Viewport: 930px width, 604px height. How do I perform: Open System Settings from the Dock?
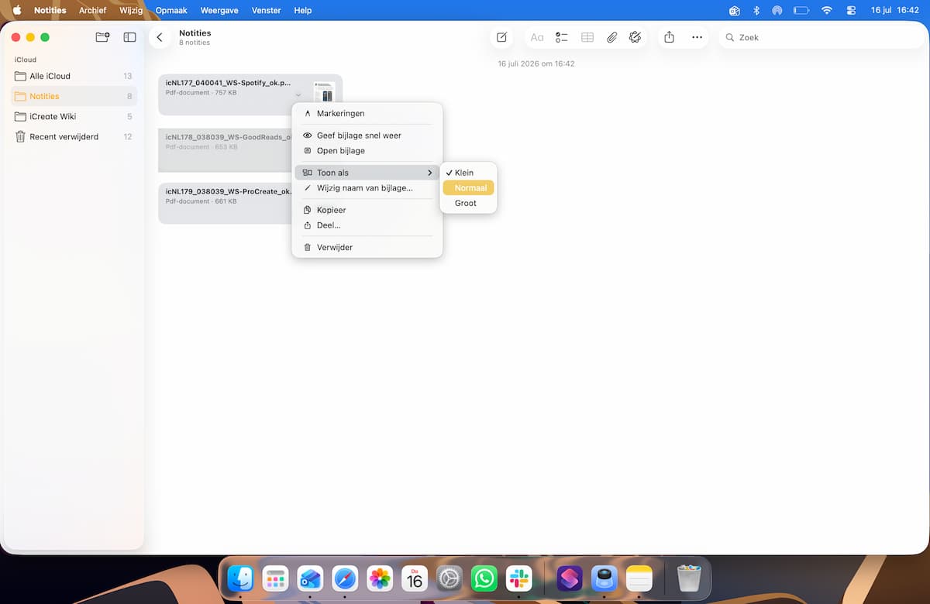click(449, 578)
